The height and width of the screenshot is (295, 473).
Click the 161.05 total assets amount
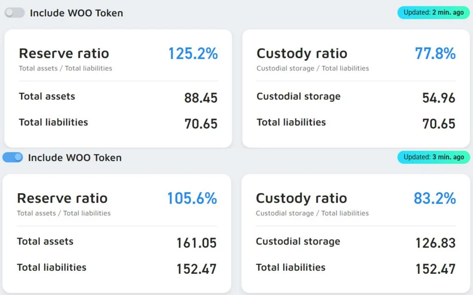(196, 243)
